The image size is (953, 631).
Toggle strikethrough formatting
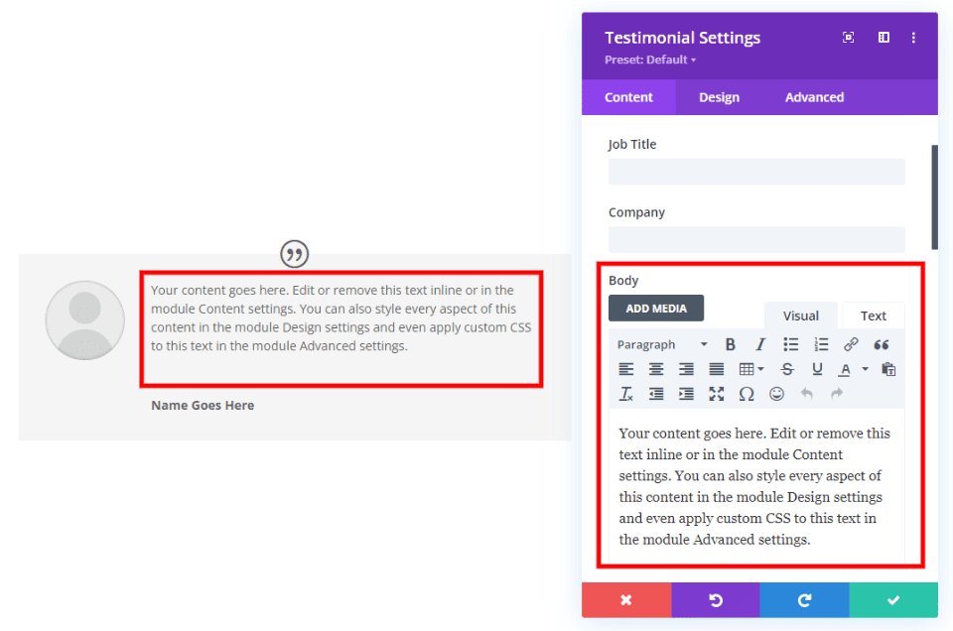788,369
